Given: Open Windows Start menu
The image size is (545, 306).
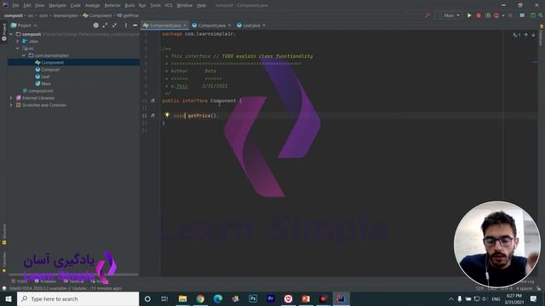Looking at the screenshot, I should [x=9, y=298].
